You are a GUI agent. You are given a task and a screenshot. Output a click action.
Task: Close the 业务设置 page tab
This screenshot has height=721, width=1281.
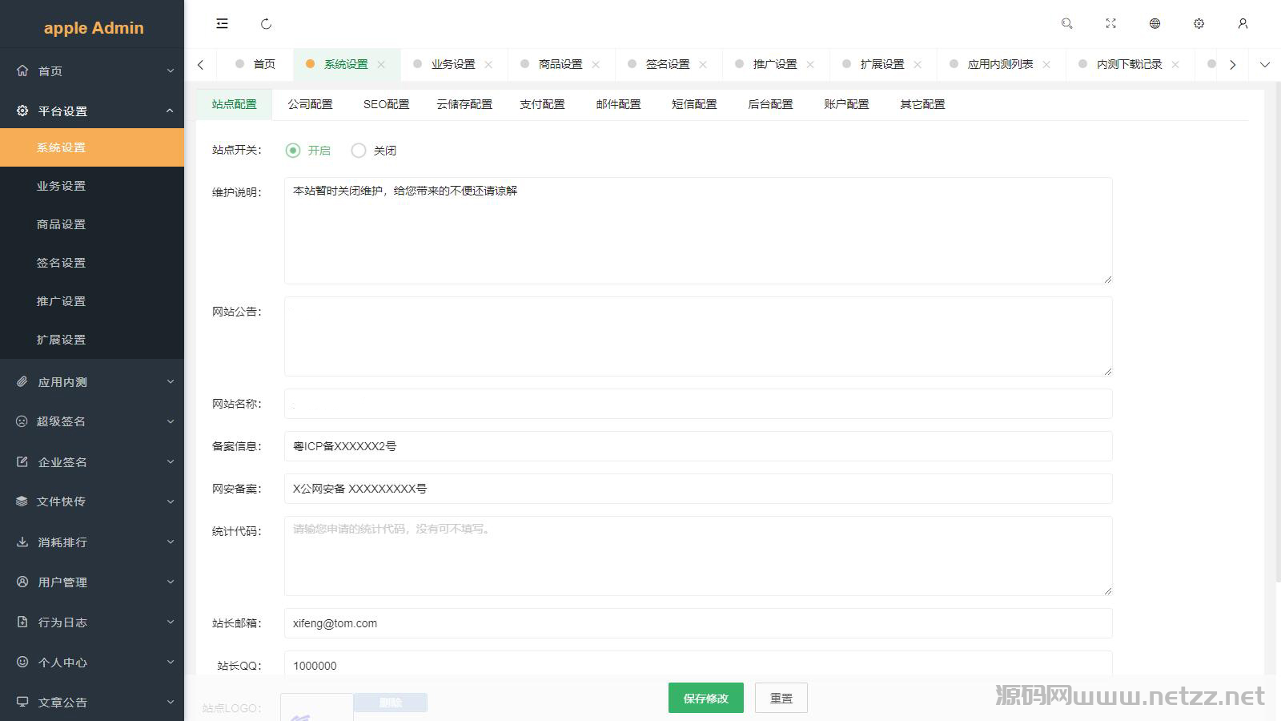coord(488,64)
